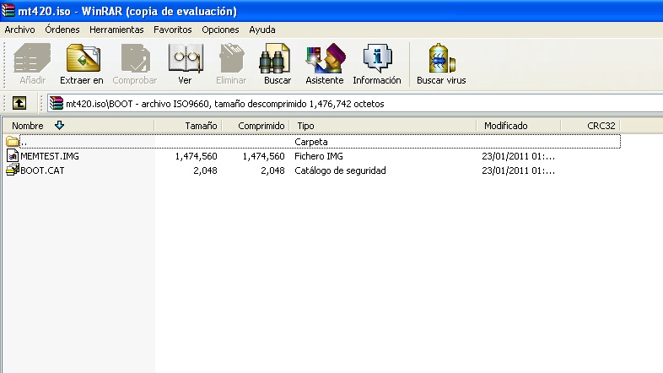Image resolution: width=663 pixels, height=373 pixels.
Task: Click the MEMTEST.IMG file icon
Action: coord(13,156)
